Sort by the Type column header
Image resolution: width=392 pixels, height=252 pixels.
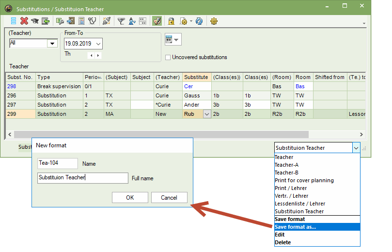coord(59,77)
